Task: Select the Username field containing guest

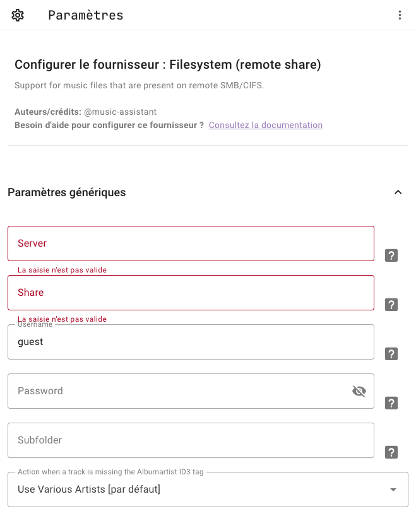Action: click(x=191, y=342)
